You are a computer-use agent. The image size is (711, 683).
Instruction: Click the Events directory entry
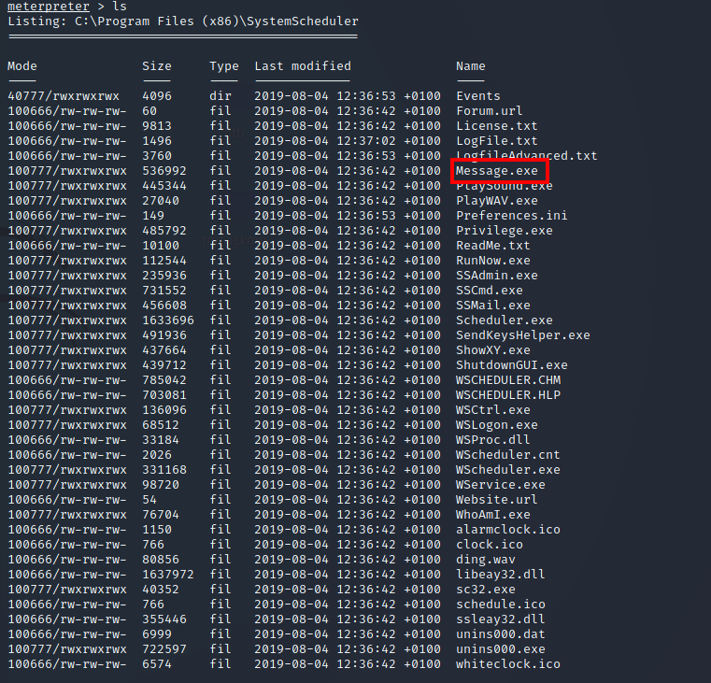tap(477, 96)
